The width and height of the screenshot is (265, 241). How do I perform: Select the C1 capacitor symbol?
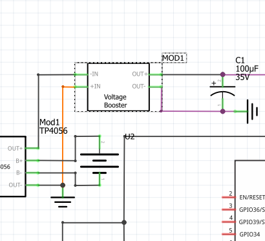tap(222, 91)
